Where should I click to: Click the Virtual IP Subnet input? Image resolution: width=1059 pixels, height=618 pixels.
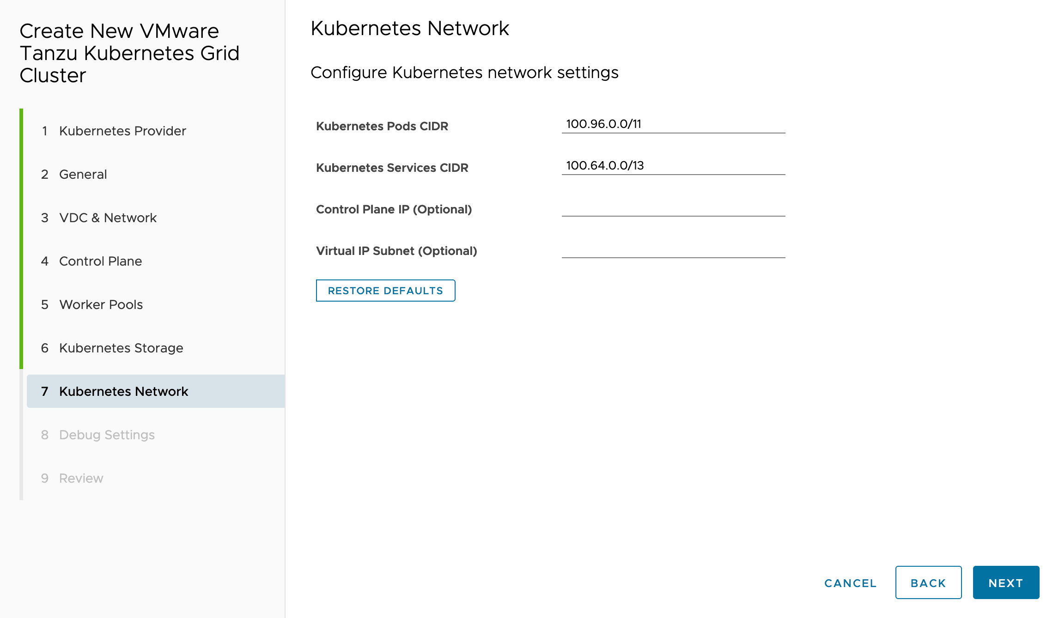coord(673,249)
